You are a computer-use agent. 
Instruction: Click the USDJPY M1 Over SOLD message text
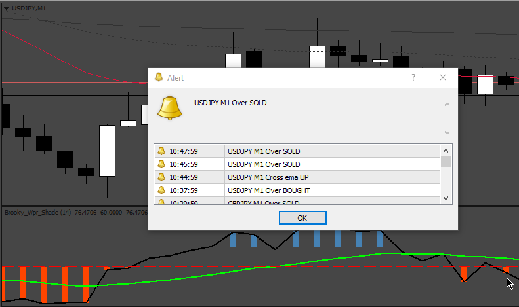(230, 103)
